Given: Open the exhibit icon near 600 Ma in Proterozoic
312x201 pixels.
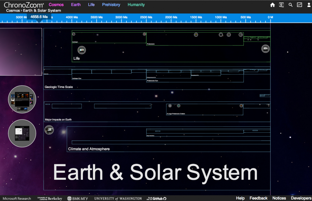Looking at the screenshot, I should pyautogui.click(x=241, y=35).
